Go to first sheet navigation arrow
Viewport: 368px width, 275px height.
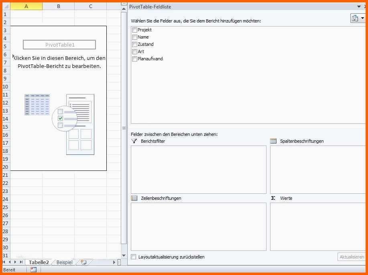4,262
